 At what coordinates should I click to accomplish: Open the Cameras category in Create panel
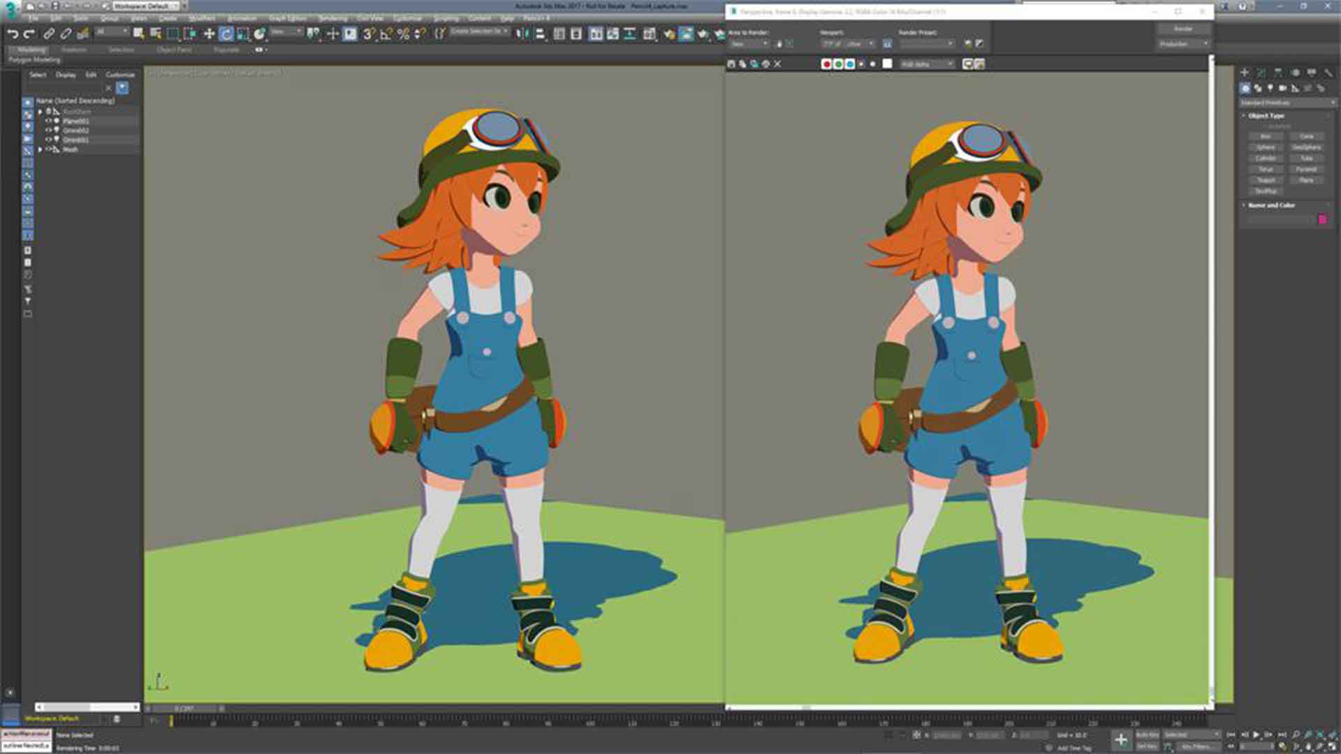click(x=1282, y=88)
